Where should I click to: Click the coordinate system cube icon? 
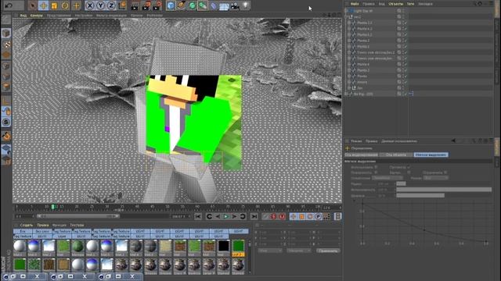(122, 5)
